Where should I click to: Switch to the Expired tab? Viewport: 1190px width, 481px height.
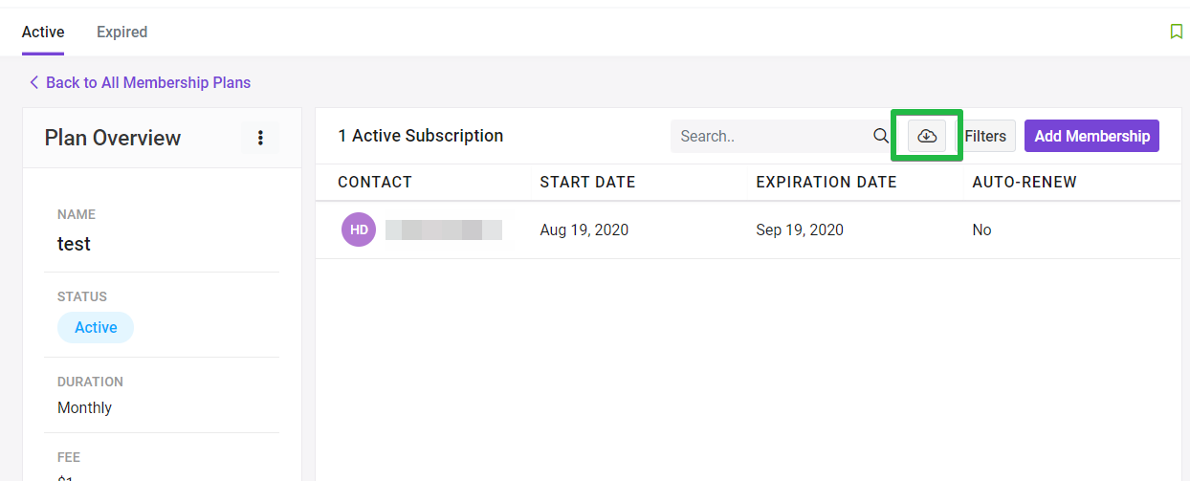click(x=121, y=32)
